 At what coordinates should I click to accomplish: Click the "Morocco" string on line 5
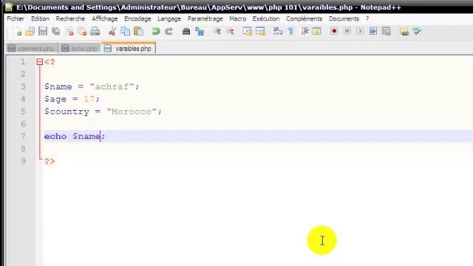pos(132,112)
